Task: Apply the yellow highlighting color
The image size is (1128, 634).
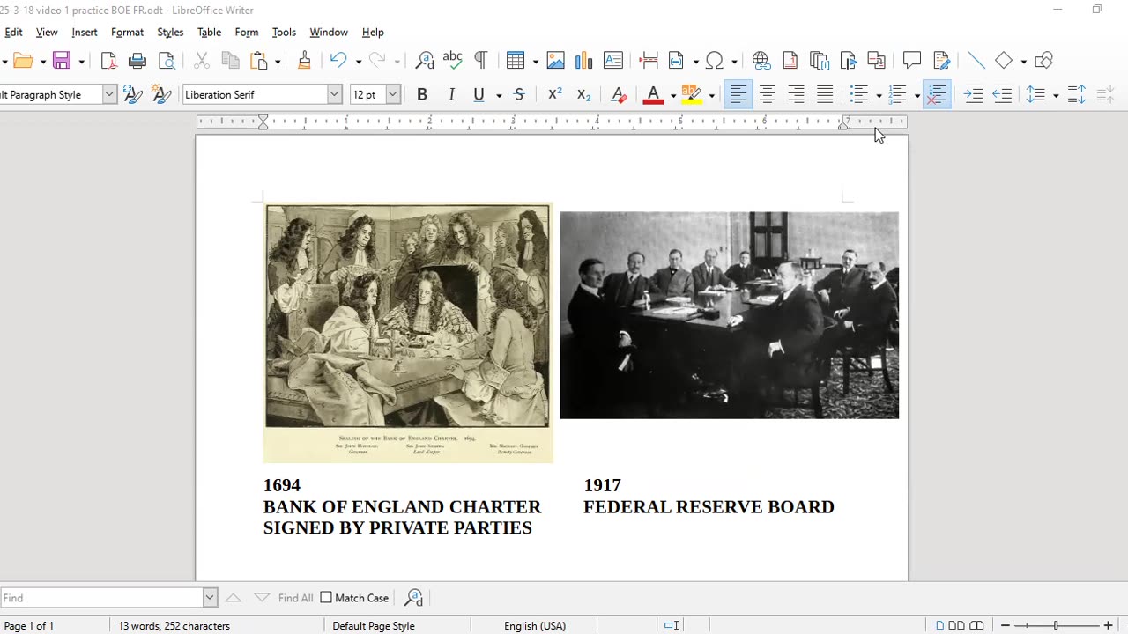Action: click(x=692, y=95)
